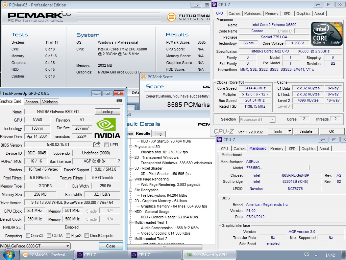Click the PCMark Score dialog icon

[x=144, y=77]
